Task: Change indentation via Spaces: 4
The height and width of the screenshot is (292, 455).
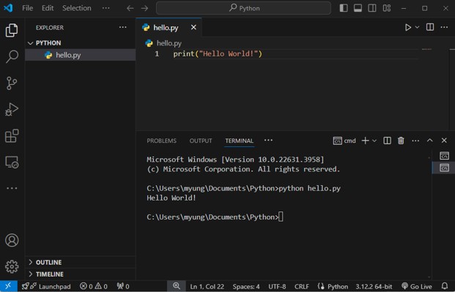Action: click(246, 286)
